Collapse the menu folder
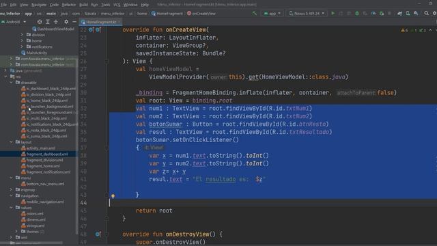 coord(11,178)
